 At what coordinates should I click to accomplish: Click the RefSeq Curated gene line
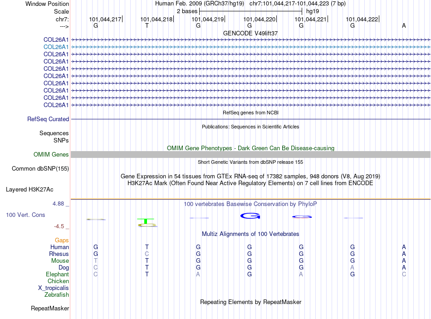[x=251, y=119]
